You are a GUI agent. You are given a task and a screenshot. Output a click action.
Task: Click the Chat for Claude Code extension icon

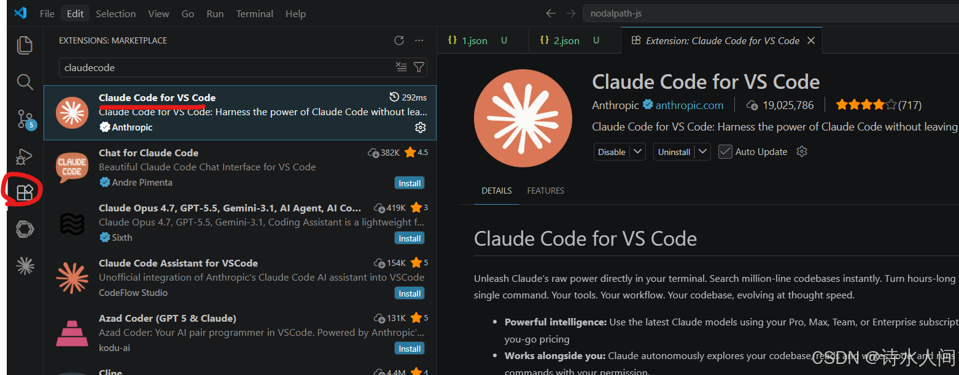(x=72, y=167)
